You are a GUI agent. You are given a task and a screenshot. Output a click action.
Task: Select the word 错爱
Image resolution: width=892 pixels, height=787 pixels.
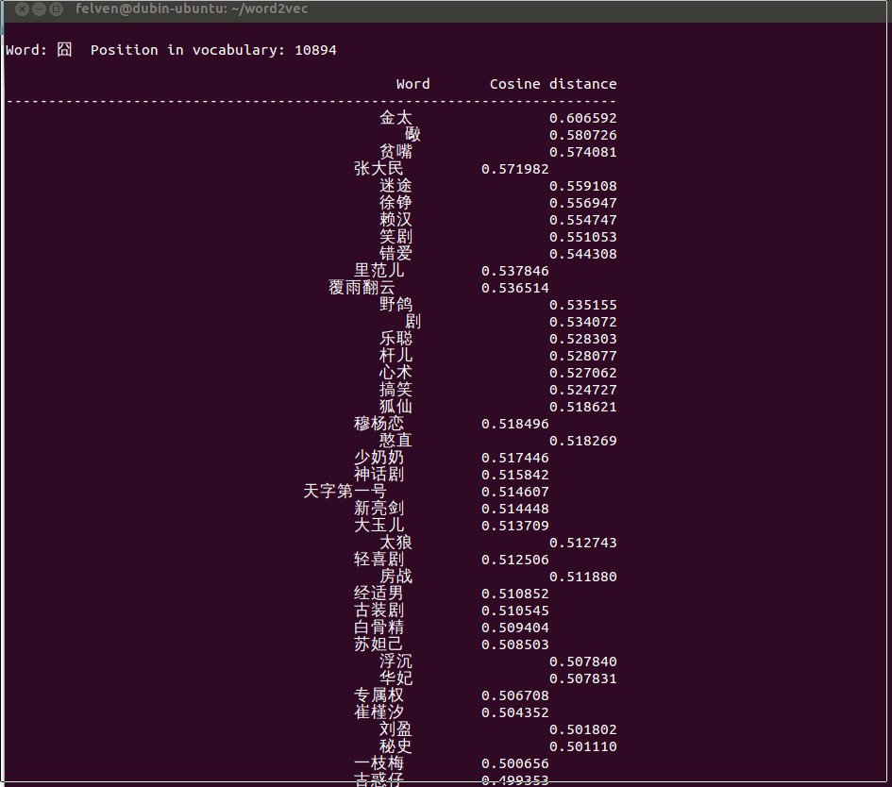[x=396, y=254]
